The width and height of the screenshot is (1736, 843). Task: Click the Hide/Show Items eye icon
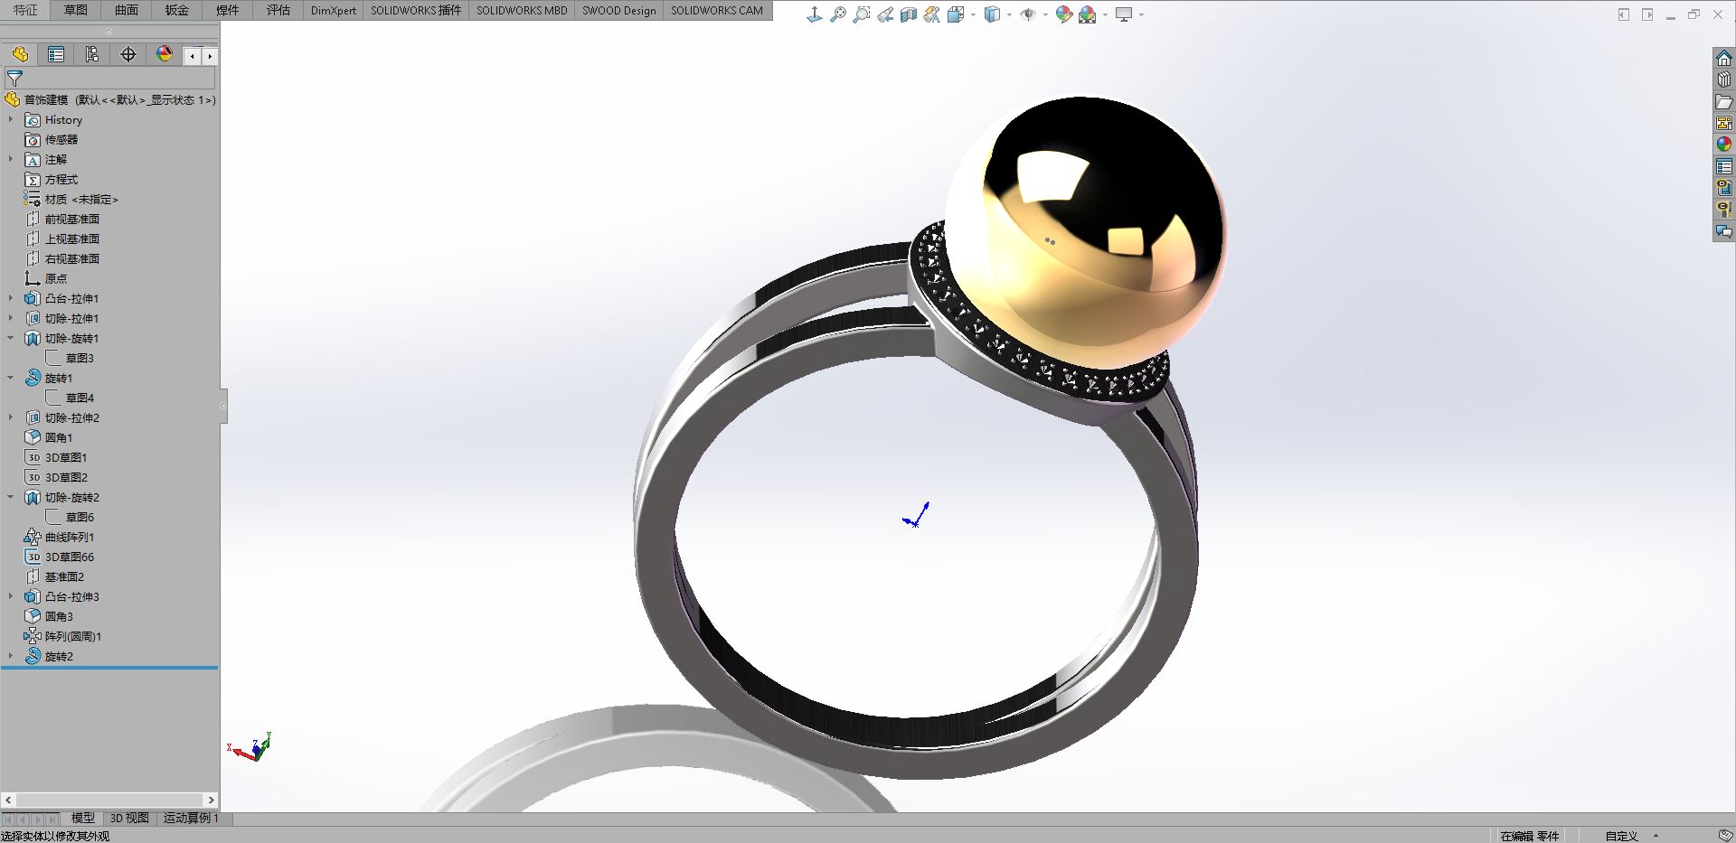[x=1028, y=14]
